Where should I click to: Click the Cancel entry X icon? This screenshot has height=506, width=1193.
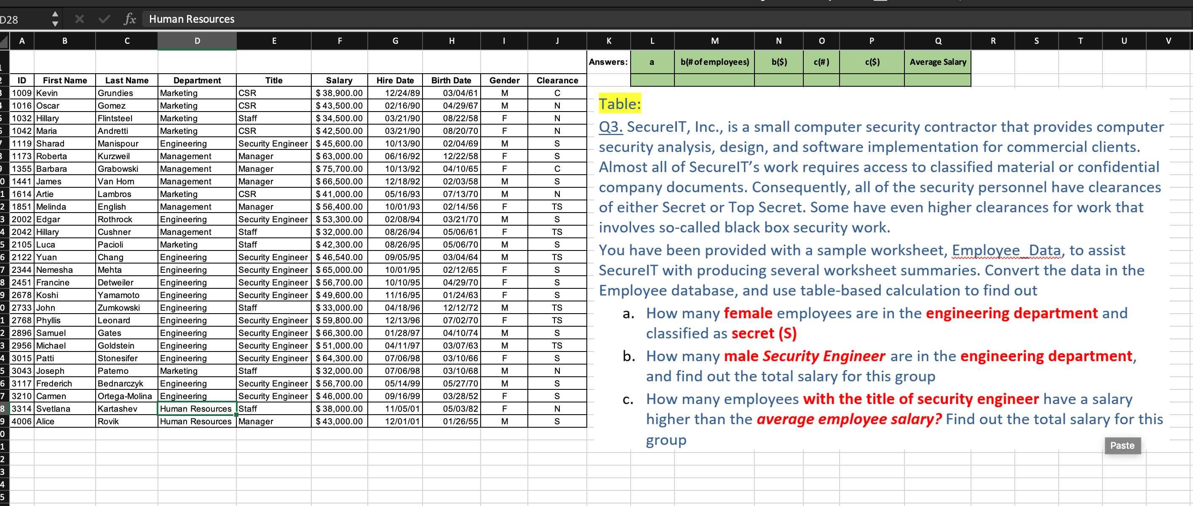tap(79, 19)
